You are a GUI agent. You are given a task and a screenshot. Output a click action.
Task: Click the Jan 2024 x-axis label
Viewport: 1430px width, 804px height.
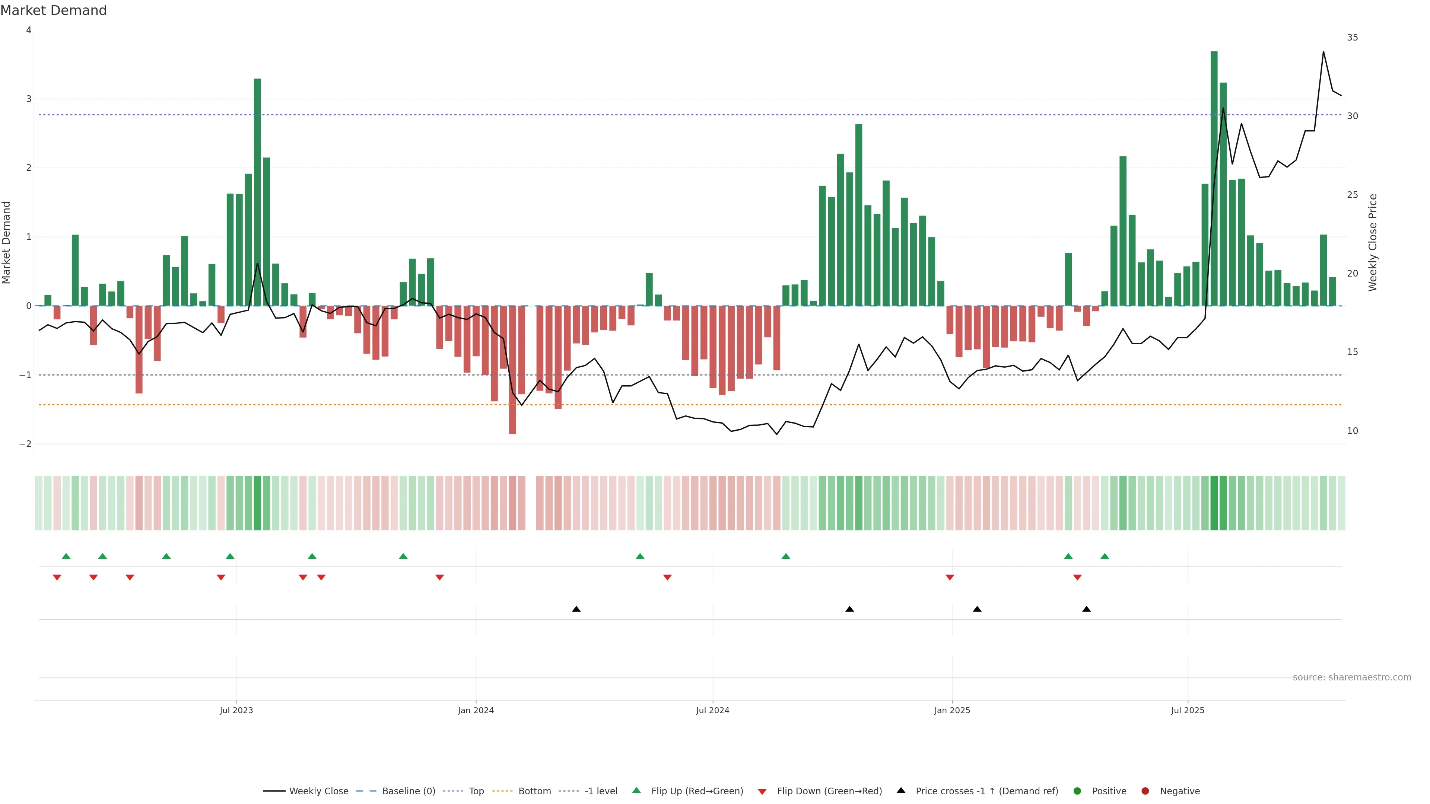pos(476,710)
